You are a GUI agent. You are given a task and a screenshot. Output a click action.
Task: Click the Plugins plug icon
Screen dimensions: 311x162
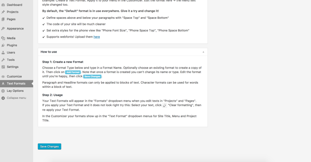click(3, 45)
